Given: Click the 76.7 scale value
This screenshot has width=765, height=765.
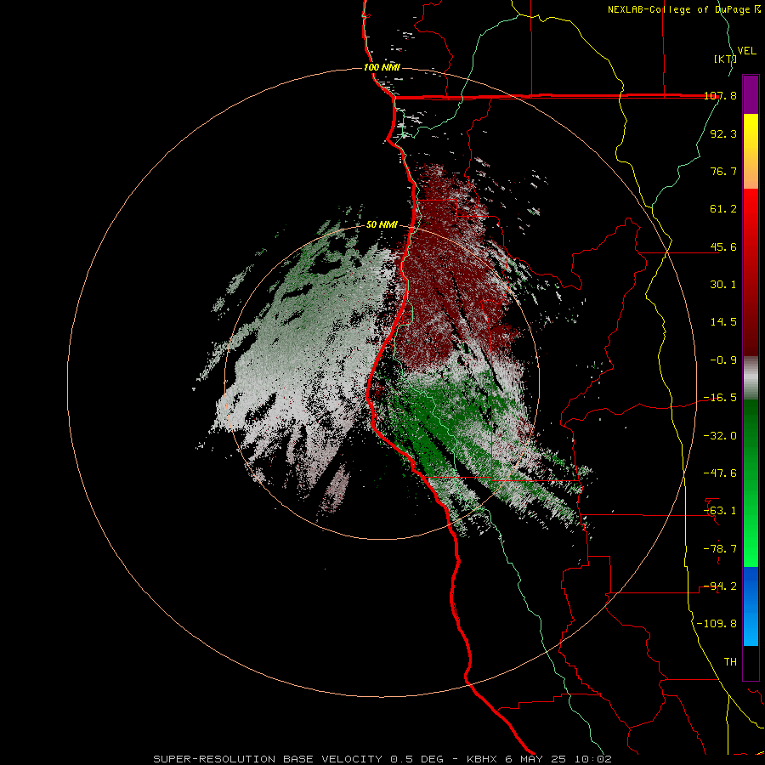Looking at the screenshot, I should [x=723, y=171].
